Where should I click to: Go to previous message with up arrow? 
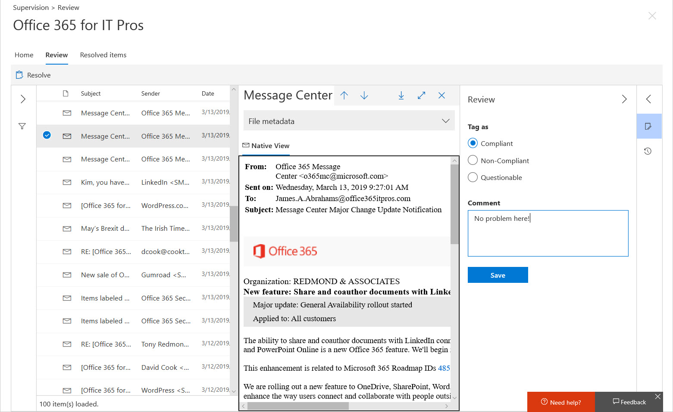[344, 96]
